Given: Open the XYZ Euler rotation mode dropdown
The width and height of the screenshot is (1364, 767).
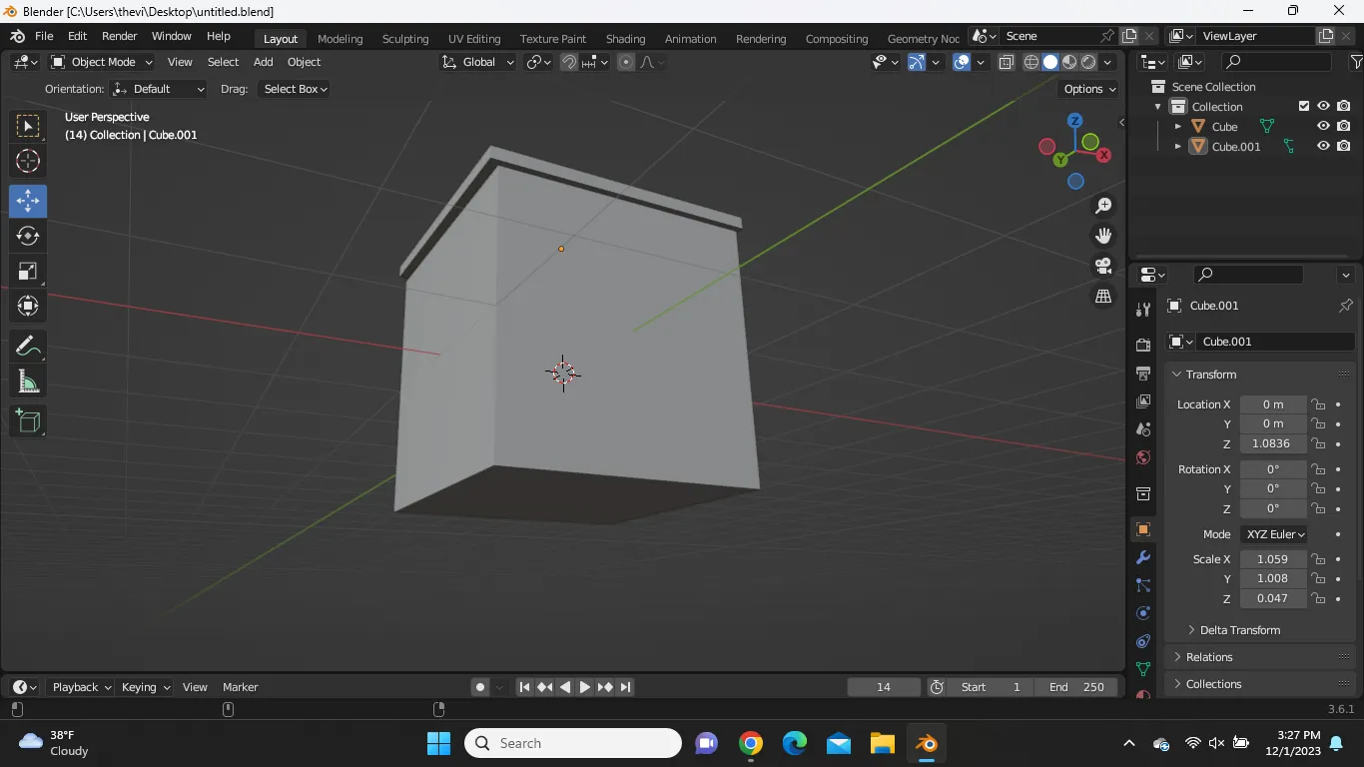Looking at the screenshot, I should [1274, 534].
